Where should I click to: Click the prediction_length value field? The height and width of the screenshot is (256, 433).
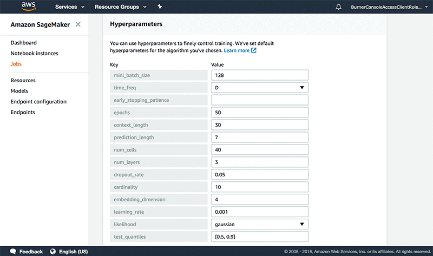[260, 137]
